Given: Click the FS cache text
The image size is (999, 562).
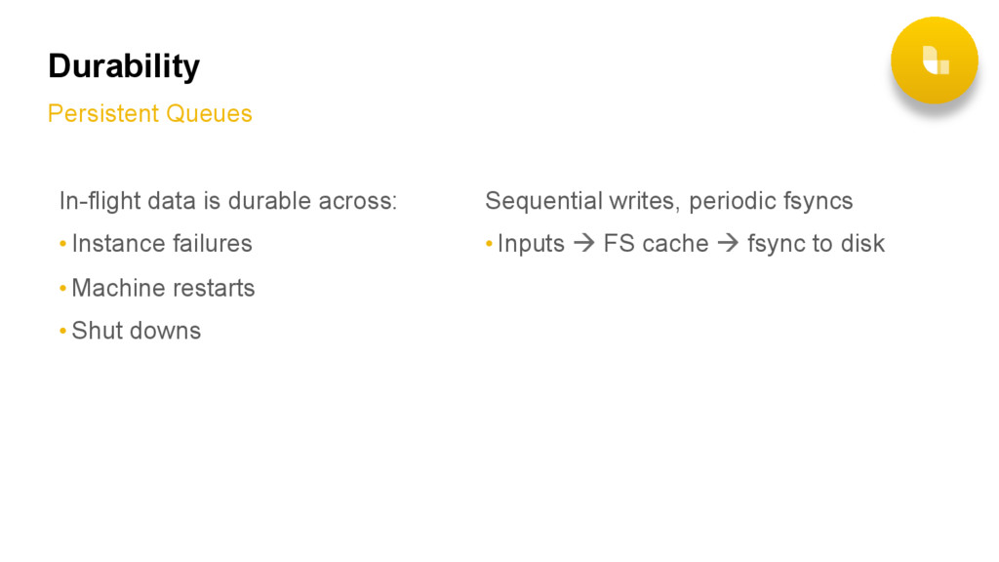Looking at the screenshot, I should click(x=656, y=243).
